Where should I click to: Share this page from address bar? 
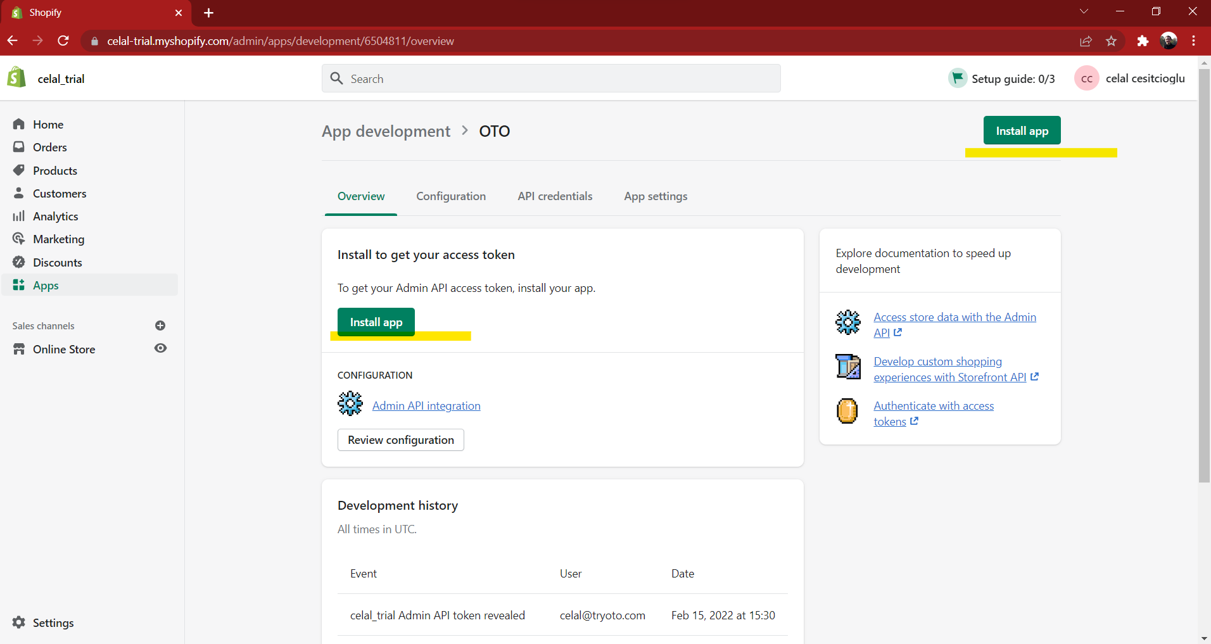pos(1086,41)
